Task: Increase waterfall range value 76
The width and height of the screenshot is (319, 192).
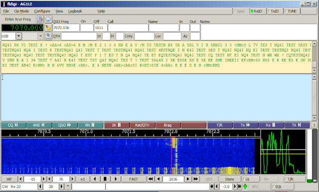Action: (72, 179)
